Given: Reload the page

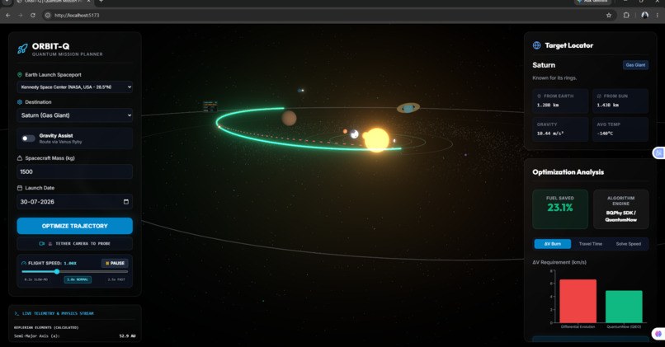Looking at the screenshot, I should click(x=33, y=16).
